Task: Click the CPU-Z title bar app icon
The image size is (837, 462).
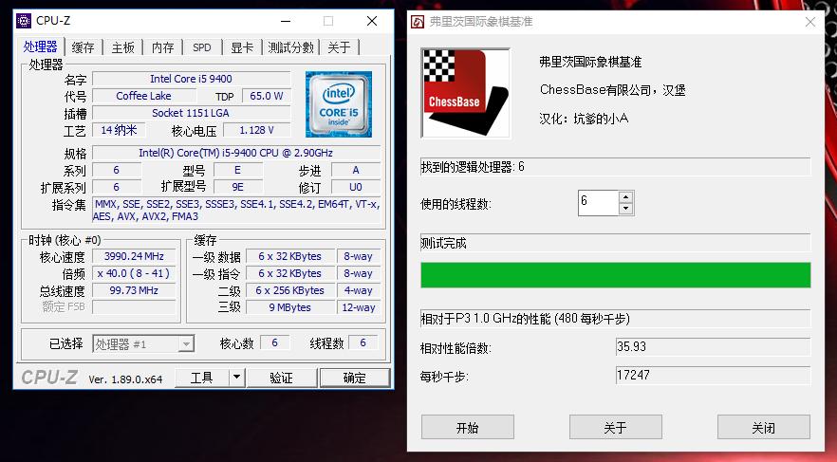Action: [24, 21]
